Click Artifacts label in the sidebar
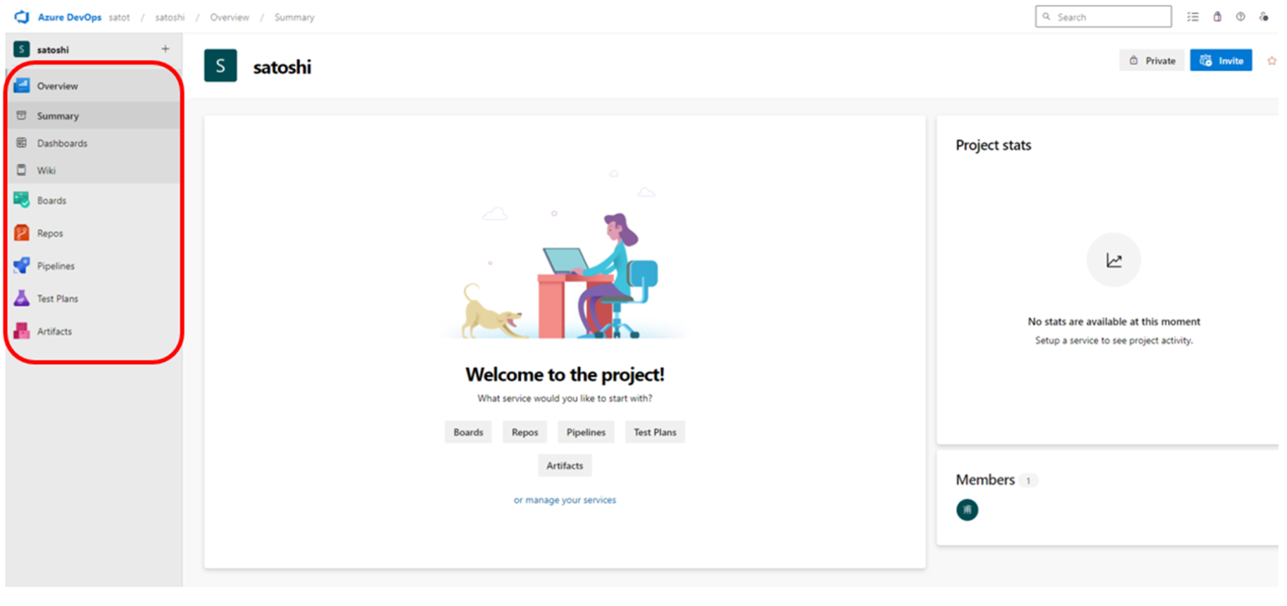Image resolution: width=1287 pixels, height=606 pixels. pyautogui.click(x=54, y=331)
